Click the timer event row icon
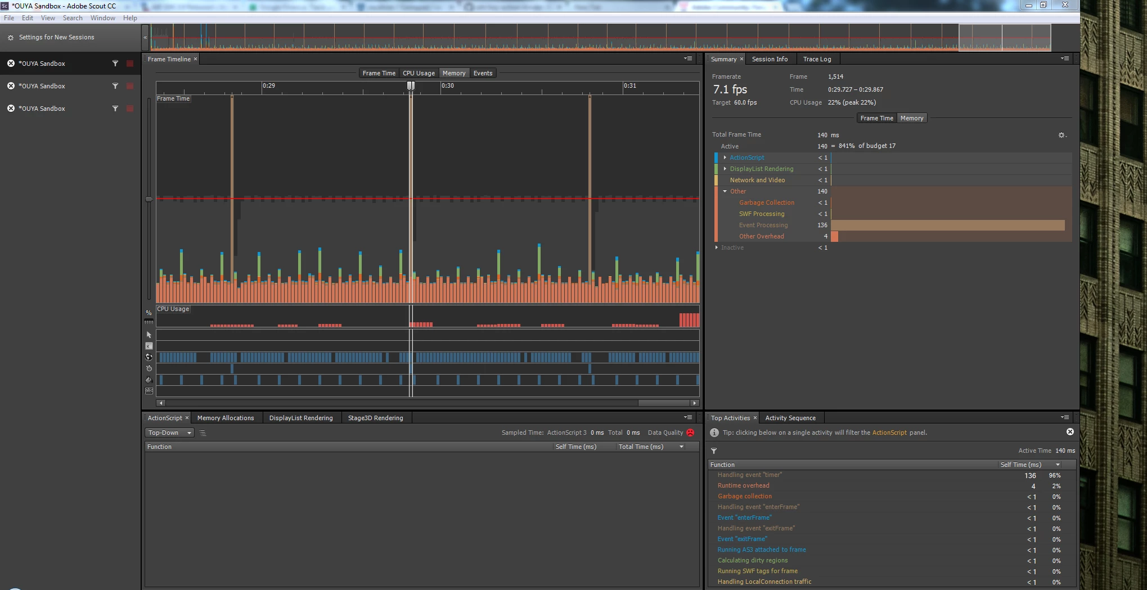1147x590 pixels. (x=149, y=368)
